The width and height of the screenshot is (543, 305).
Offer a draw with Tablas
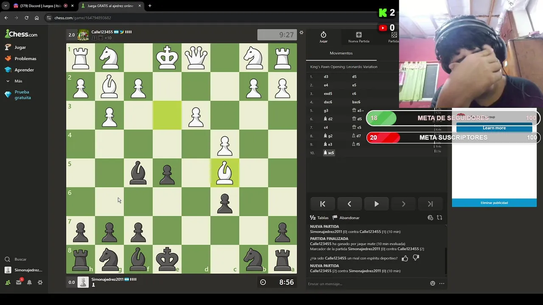[319, 218]
